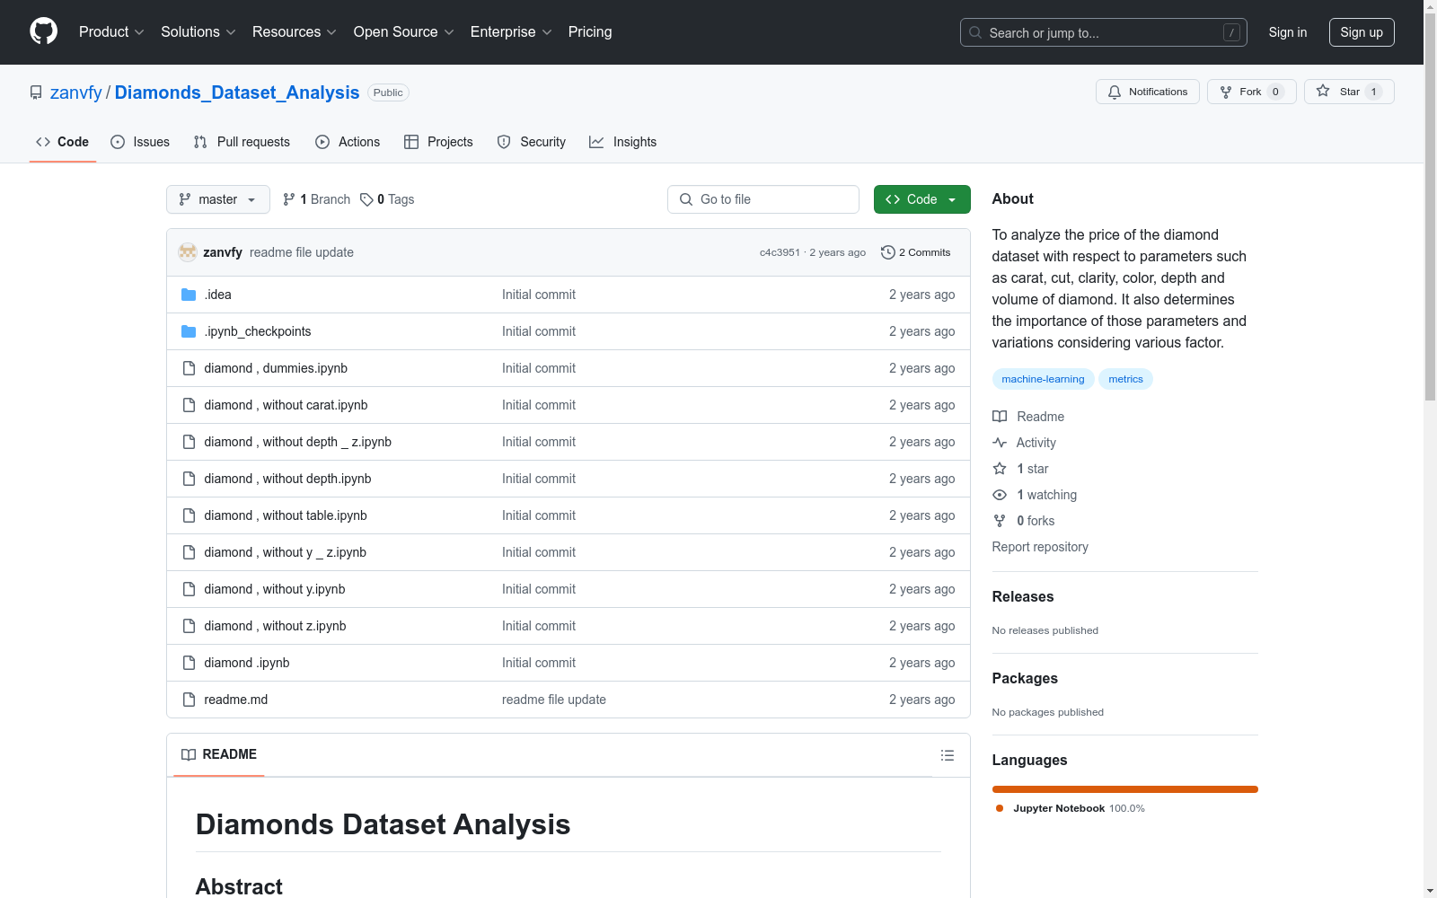This screenshot has height=898, width=1437.
Task: Star the Diamonds_Dataset_Analysis repository
Action: coord(1348,92)
